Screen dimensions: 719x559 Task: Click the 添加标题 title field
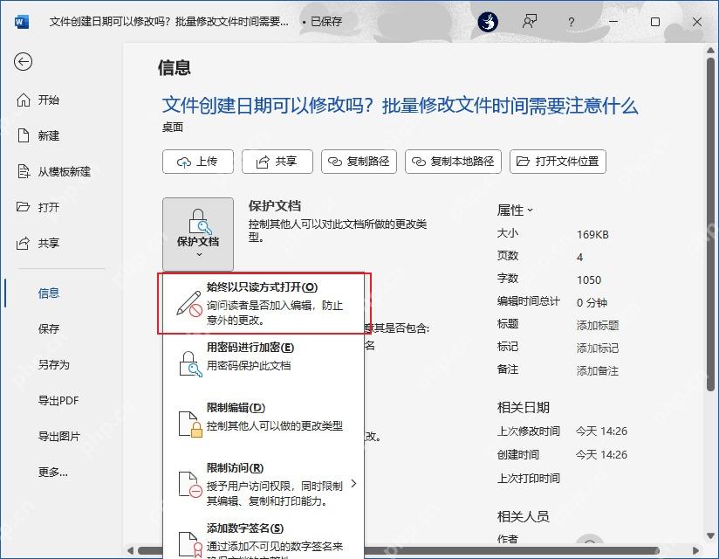tap(598, 326)
